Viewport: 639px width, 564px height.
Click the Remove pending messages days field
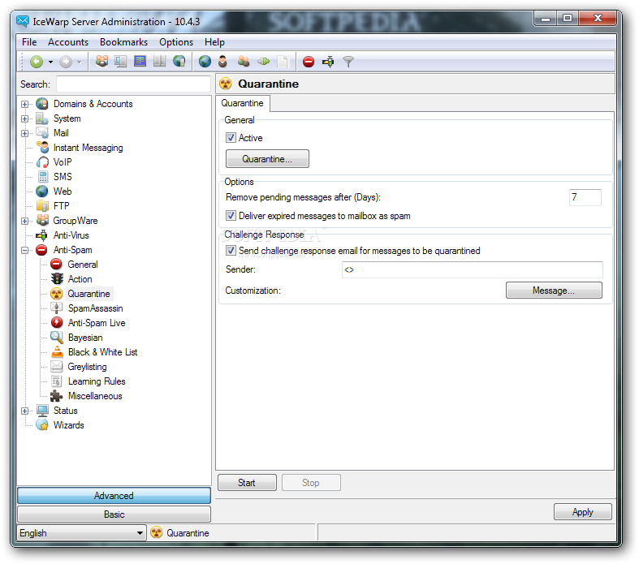(x=585, y=197)
